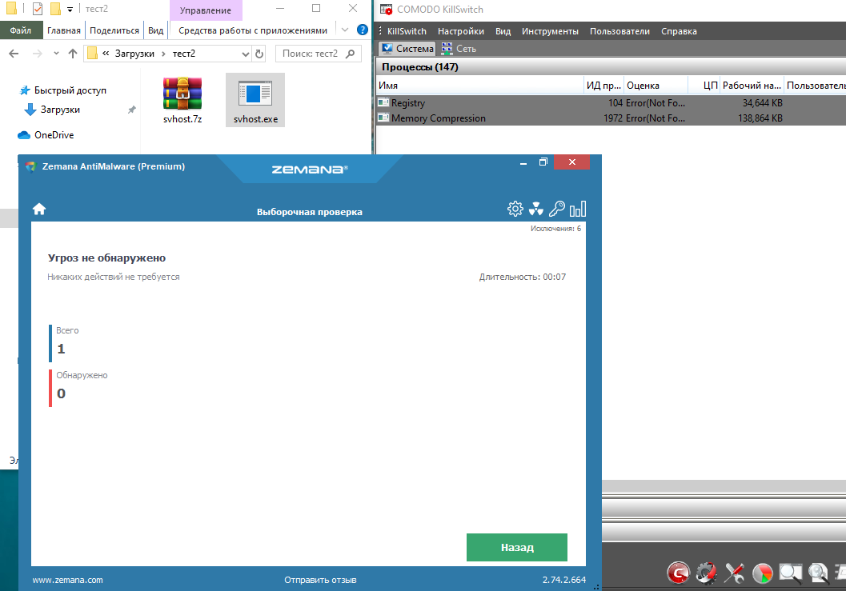Open the KillSwitch menu
Viewport: 846px width, 591px height.
(x=407, y=31)
